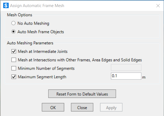Screen dimensions: 164x116
Task: Click the empty Minimum Number of Segments field
Action: 126,67
